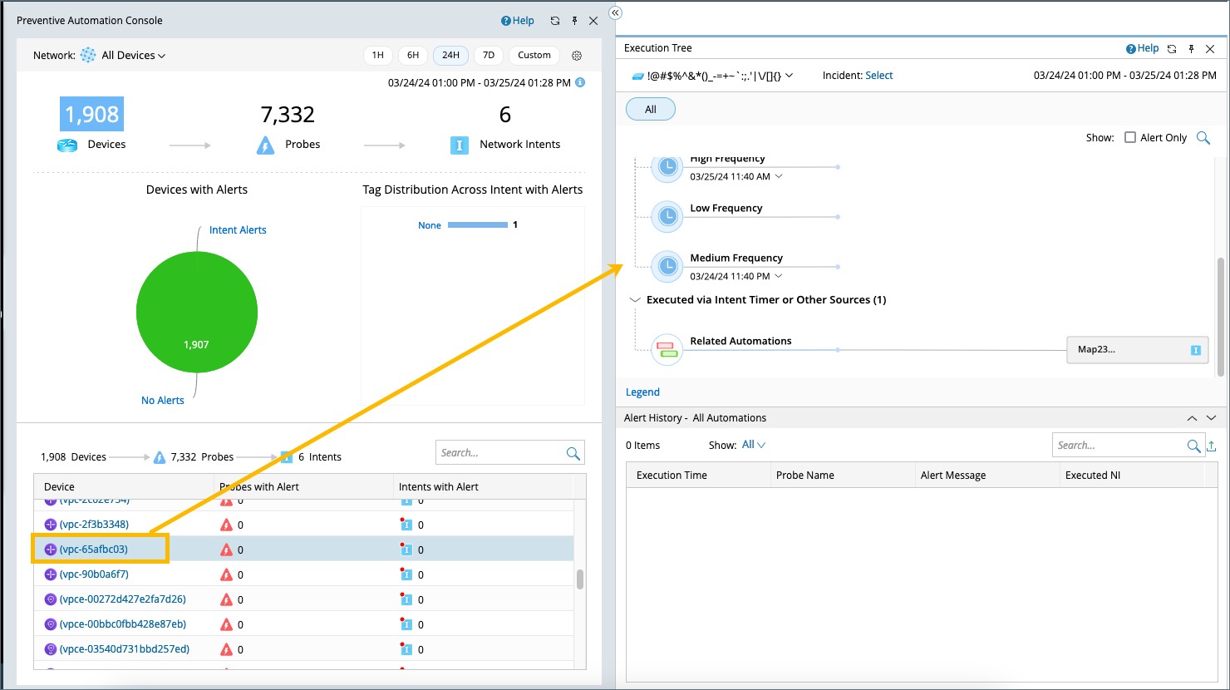Refresh the Preventive Automation Console
Image resolution: width=1230 pixels, height=690 pixels.
[x=554, y=21]
